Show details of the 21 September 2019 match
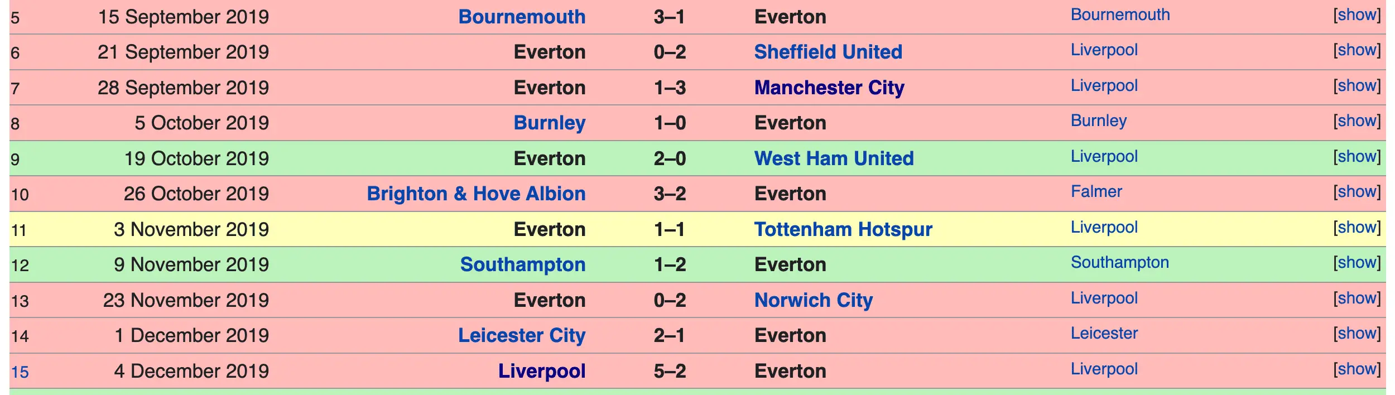This screenshot has height=395, width=1395. click(x=1356, y=50)
